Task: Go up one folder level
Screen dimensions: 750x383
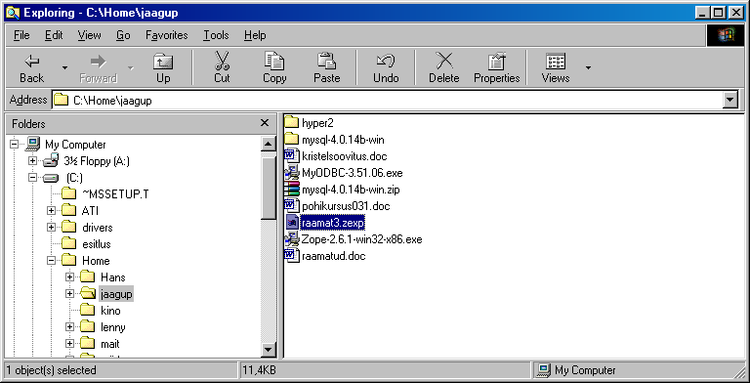Action: [163, 68]
